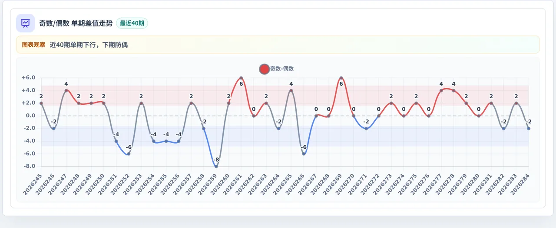This screenshot has width=556, height=228.
Task: Click the 6 peak point at period 2026269
Action: click(x=341, y=78)
